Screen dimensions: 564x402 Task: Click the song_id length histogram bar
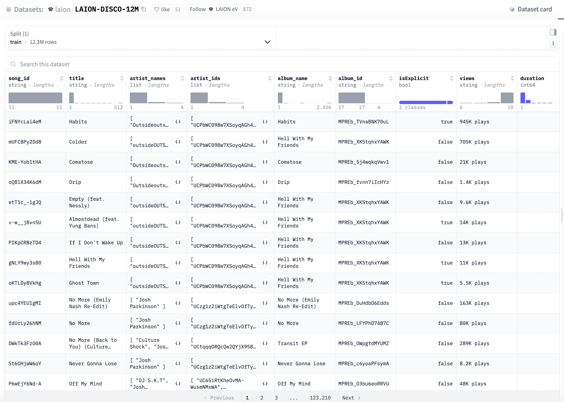(35, 98)
